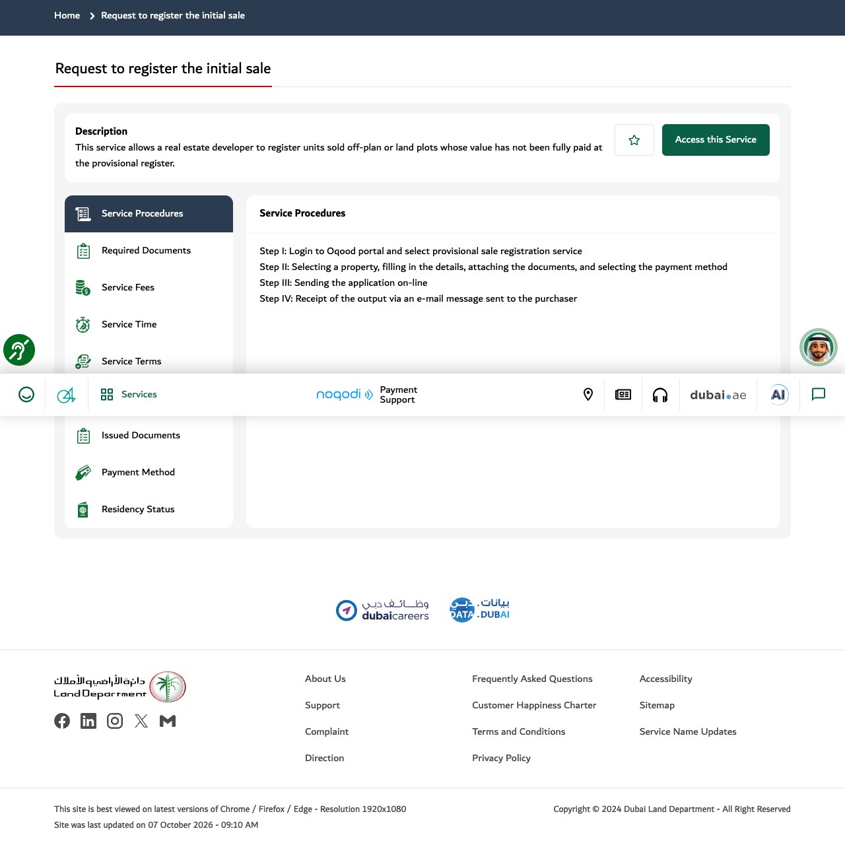
Task: Click the dubai.ae logo link
Action: click(x=718, y=395)
